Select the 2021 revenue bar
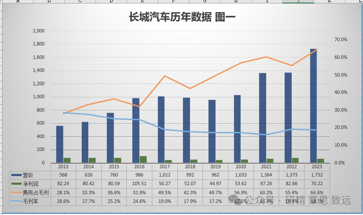Screen dimensions: 363x215 point(263,118)
